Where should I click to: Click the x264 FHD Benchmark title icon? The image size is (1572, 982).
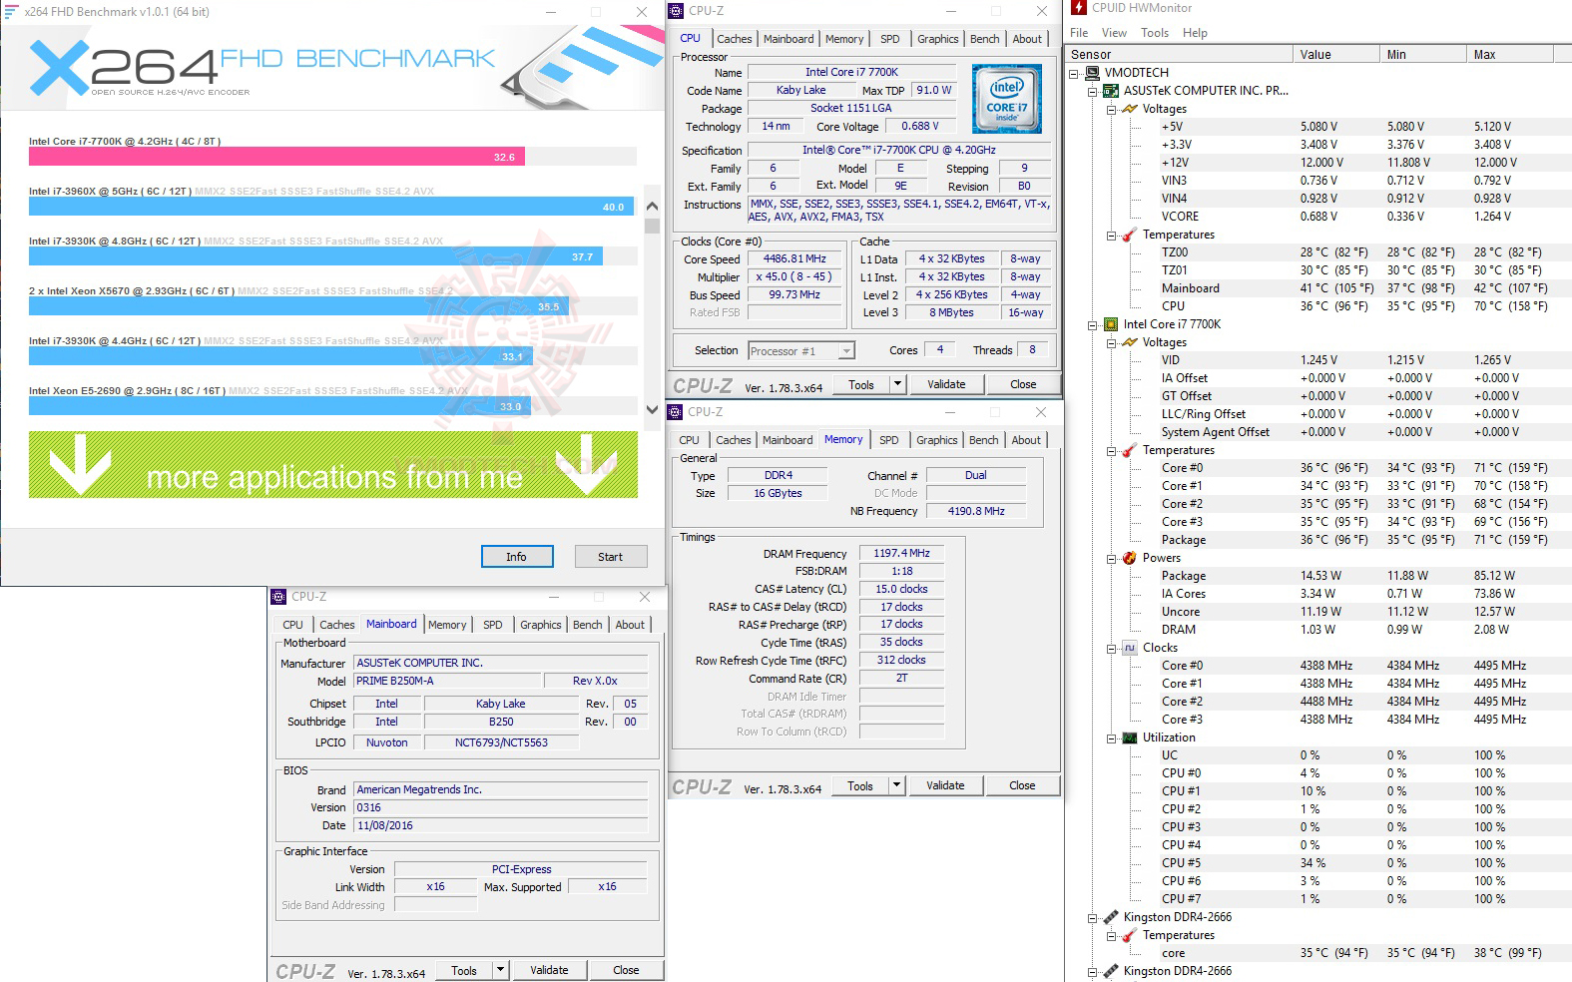11,11
